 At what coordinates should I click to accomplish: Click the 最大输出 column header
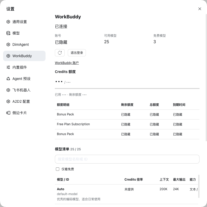pyautogui.click(x=179, y=180)
